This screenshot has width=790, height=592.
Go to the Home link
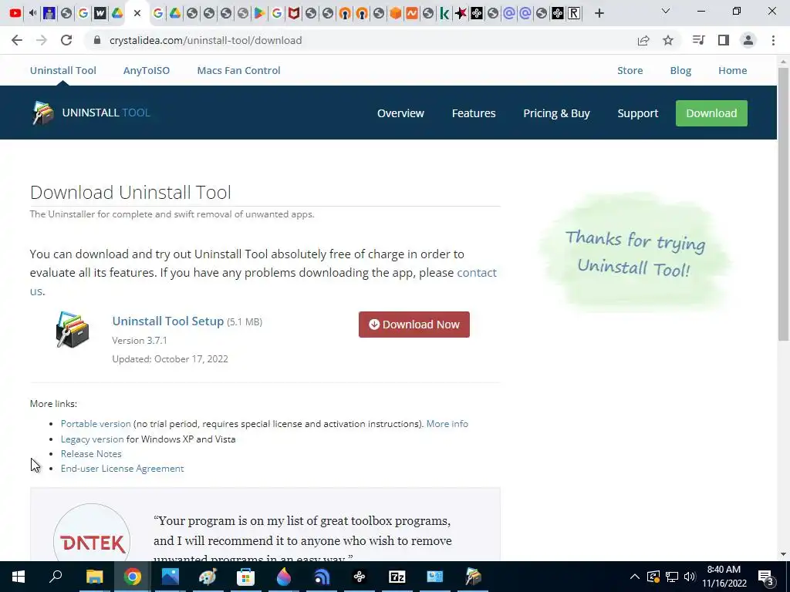(x=733, y=70)
